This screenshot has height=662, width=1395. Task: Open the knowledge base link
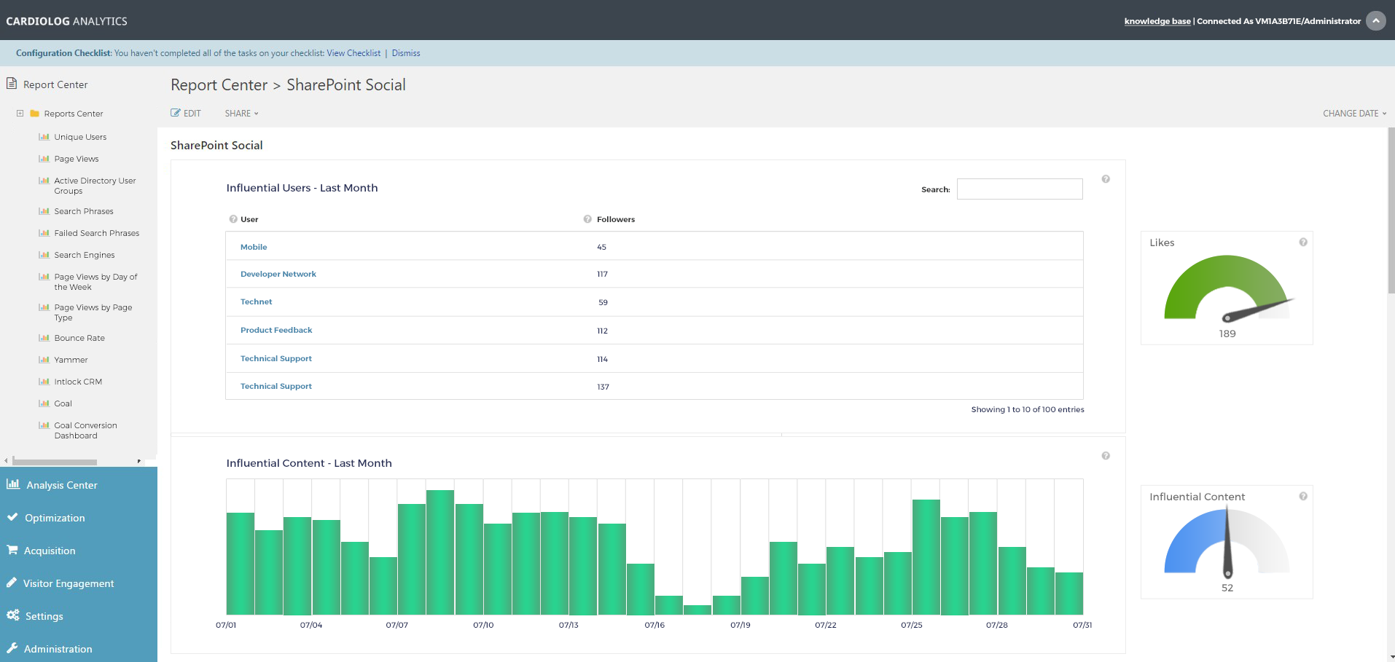coord(1157,21)
